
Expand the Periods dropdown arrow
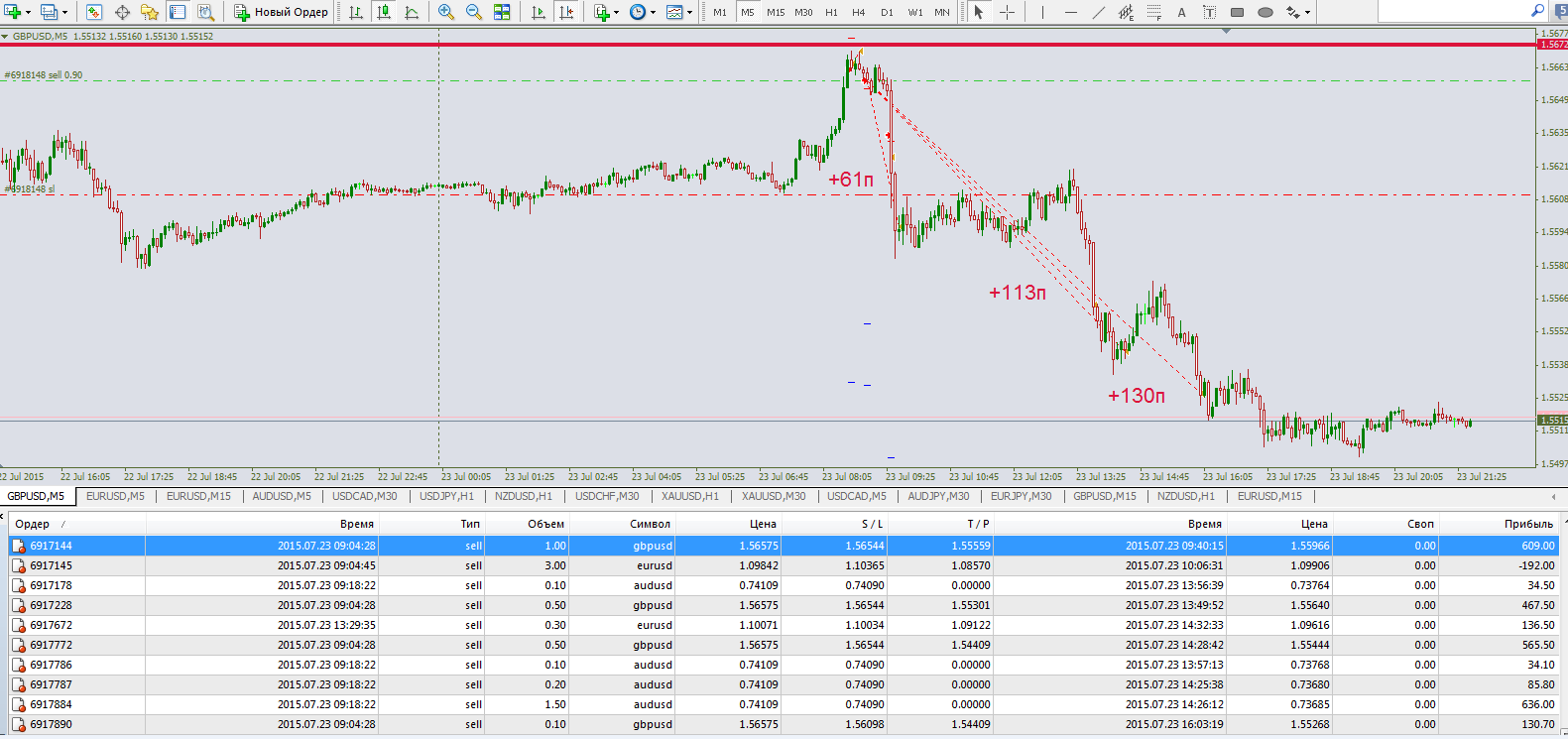pos(654,12)
